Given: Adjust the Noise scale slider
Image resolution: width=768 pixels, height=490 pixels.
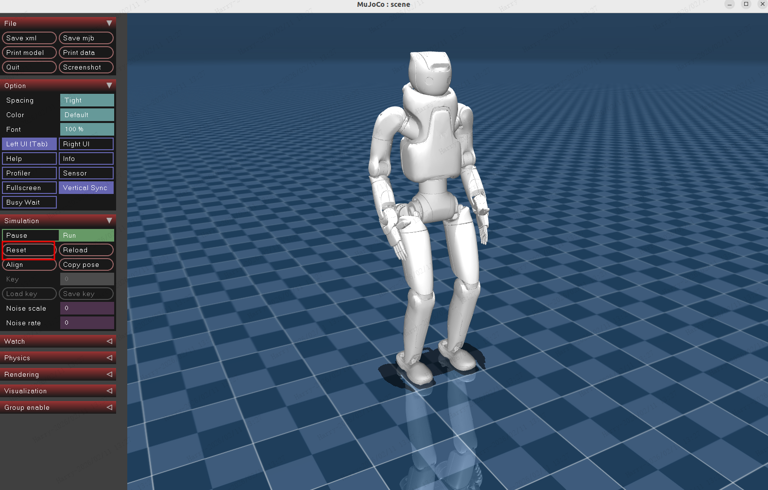Looking at the screenshot, I should click(87, 308).
